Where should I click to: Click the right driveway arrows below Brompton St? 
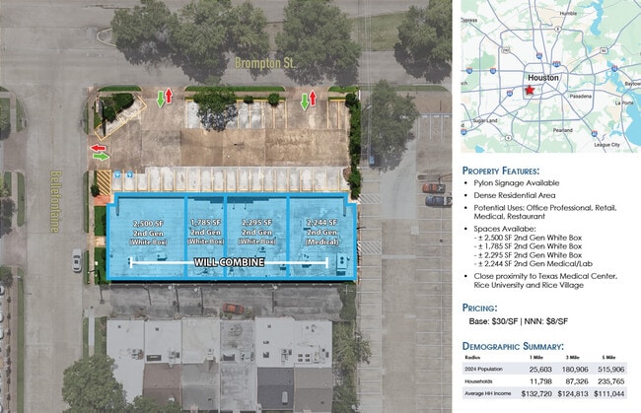pos(308,99)
